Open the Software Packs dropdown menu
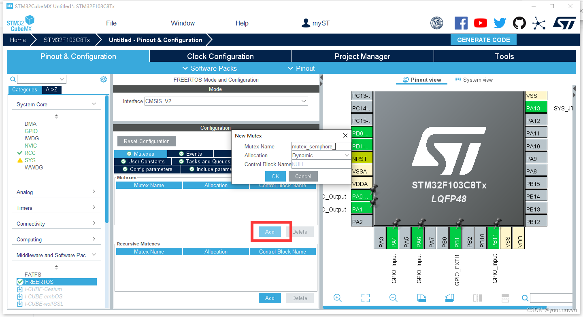Image resolution: width=583 pixels, height=317 pixels. tap(210, 68)
